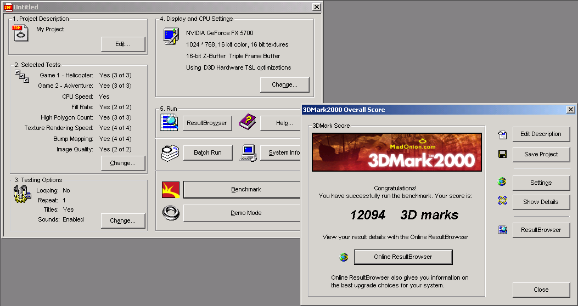Click the globe icon beside Online ResultBrowser
The width and height of the screenshot is (578, 306).
(x=344, y=257)
